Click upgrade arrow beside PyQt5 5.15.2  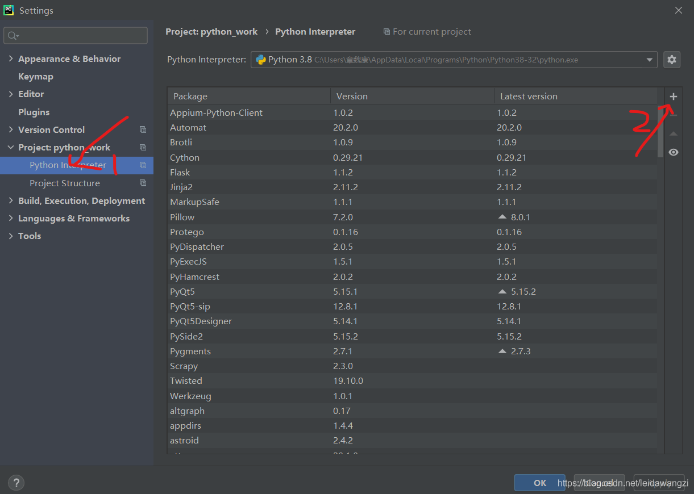[502, 291]
